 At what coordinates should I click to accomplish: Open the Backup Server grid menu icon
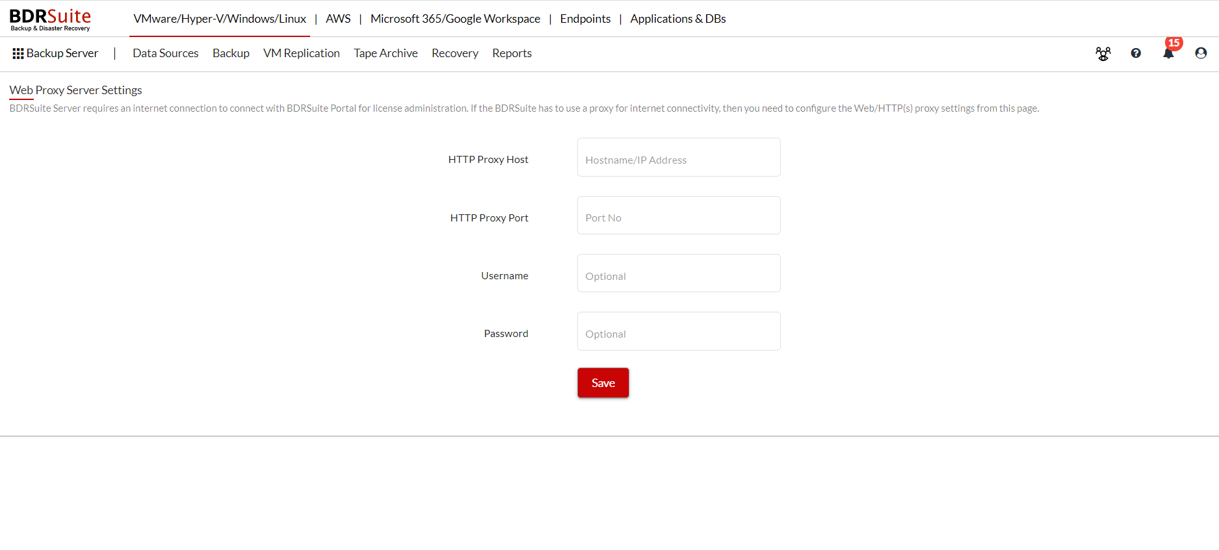(x=18, y=53)
